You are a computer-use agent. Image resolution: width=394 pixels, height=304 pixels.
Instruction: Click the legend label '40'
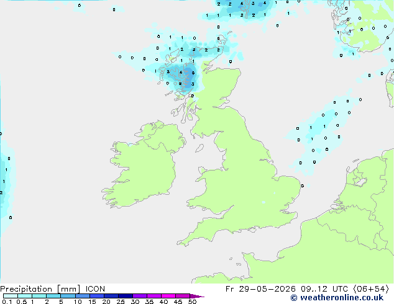(163, 302)
